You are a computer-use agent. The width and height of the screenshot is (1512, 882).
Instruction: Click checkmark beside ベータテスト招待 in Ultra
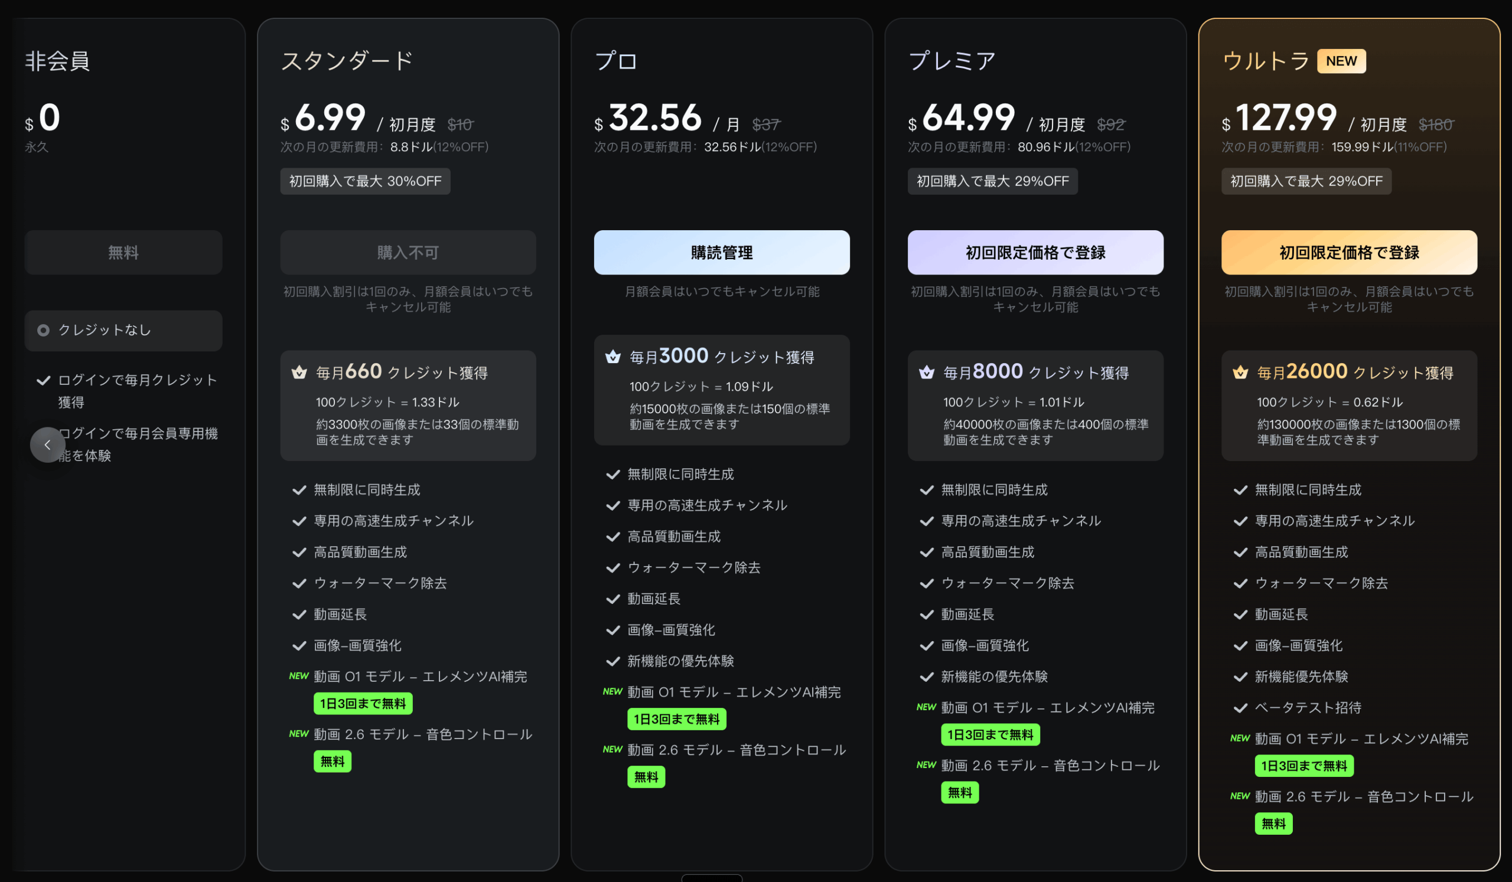[1240, 708]
